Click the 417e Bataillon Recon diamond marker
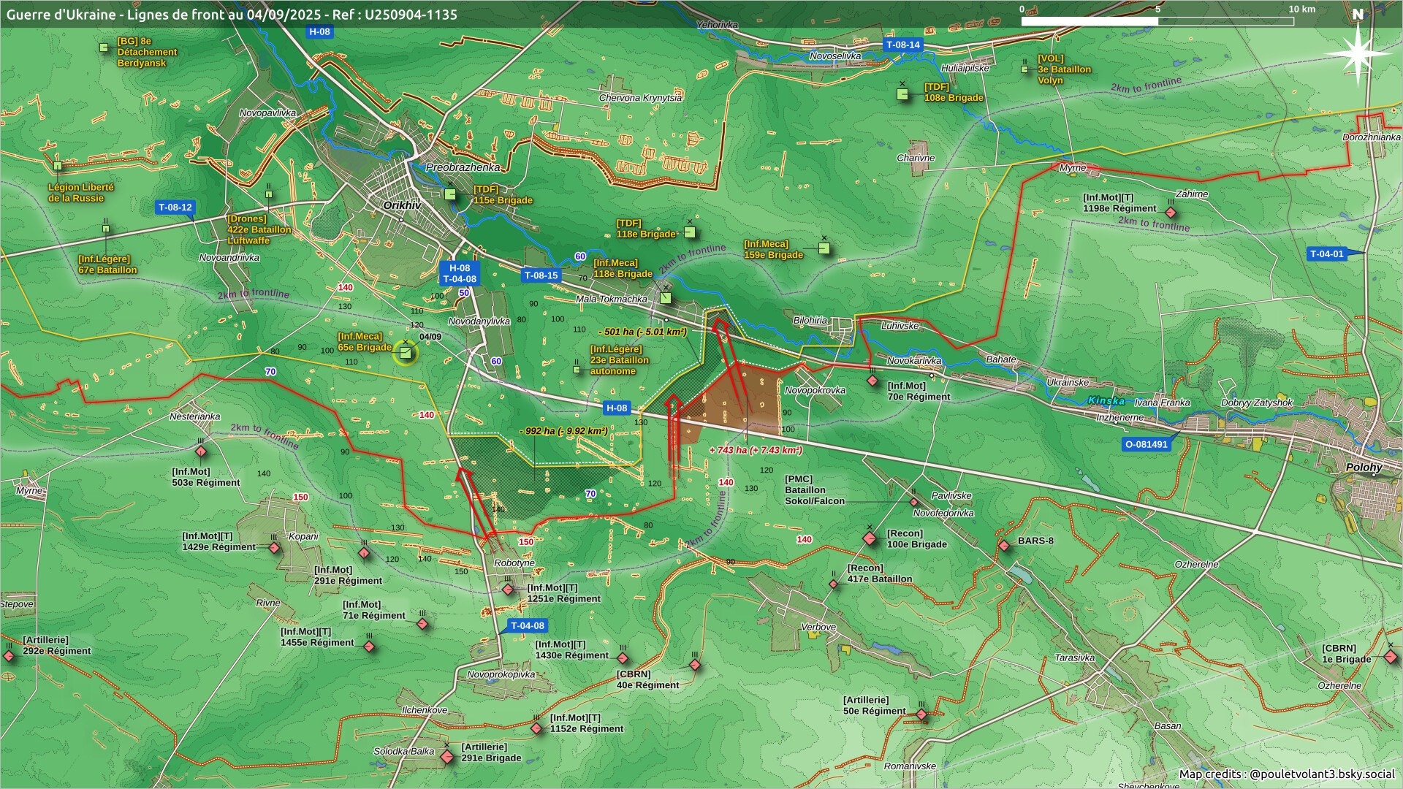This screenshot has width=1403, height=789. [x=834, y=584]
